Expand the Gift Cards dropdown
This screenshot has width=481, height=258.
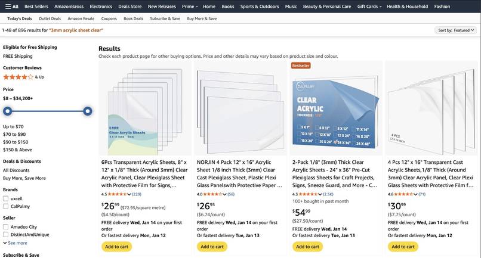click(x=369, y=7)
